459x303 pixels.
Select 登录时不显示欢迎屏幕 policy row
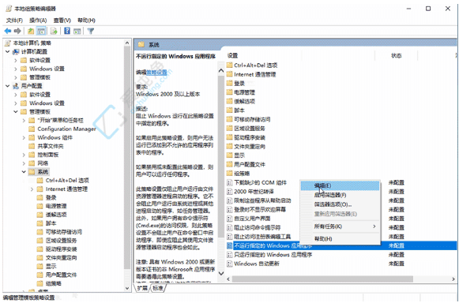341,209
